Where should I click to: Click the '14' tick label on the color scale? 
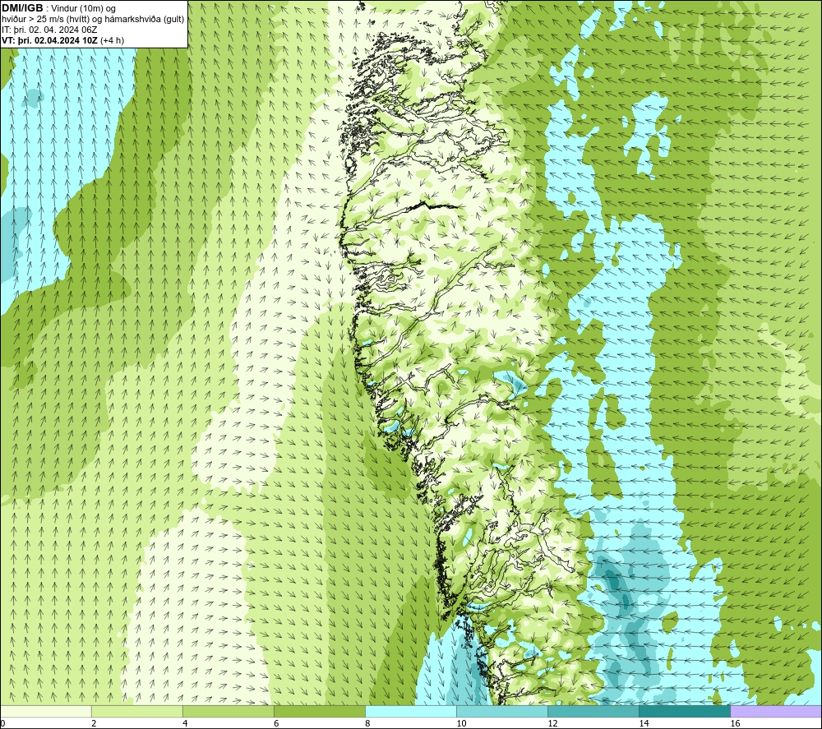(x=644, y=723)
